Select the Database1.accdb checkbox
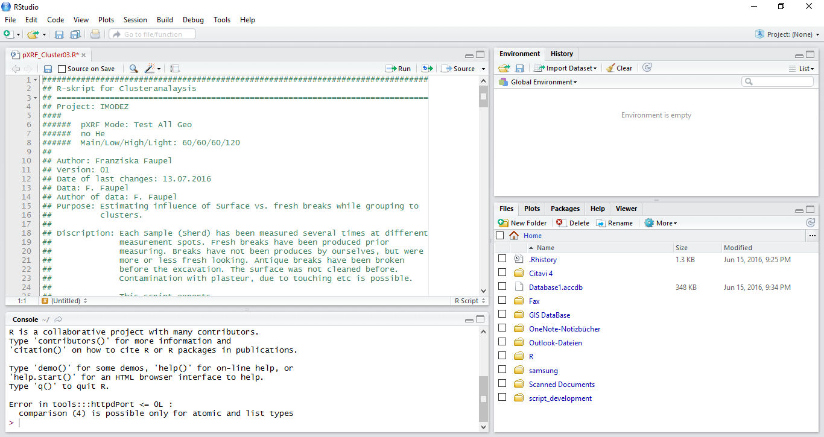The width and height of the screenshot is (824, 437). pyautogui.click(x=502, y=286)
